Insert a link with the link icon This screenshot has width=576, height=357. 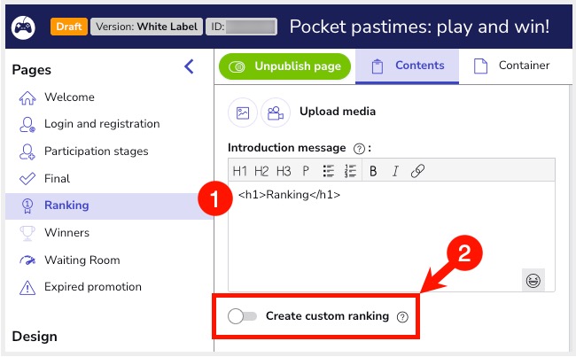[x=418, y=171]
